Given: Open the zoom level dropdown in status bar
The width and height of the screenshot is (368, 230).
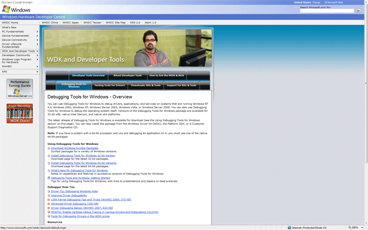Looking at the screenshot, I should (362, 228).
